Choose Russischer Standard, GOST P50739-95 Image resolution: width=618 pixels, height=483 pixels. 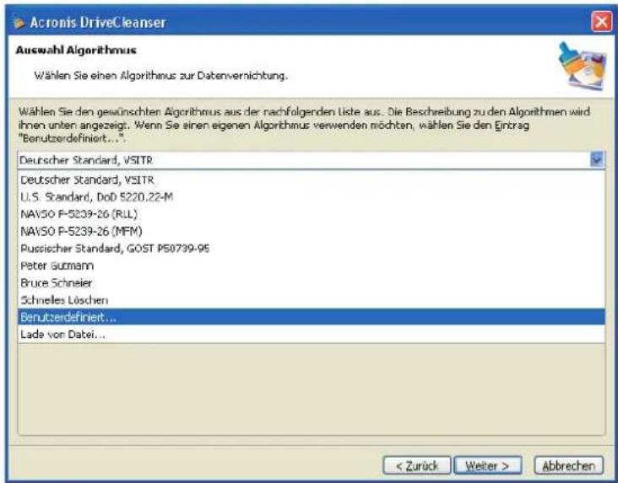(311, 249)
